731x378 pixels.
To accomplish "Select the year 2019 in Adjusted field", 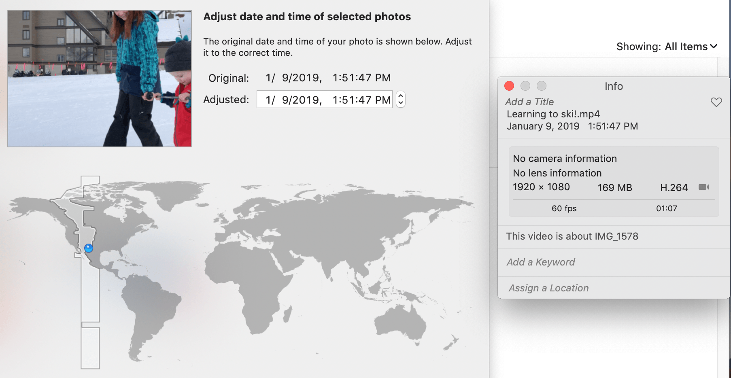I will 306,100.
